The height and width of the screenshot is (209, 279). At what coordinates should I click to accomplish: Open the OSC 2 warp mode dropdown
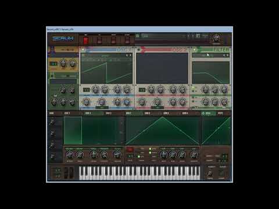(x=157, y=107)
